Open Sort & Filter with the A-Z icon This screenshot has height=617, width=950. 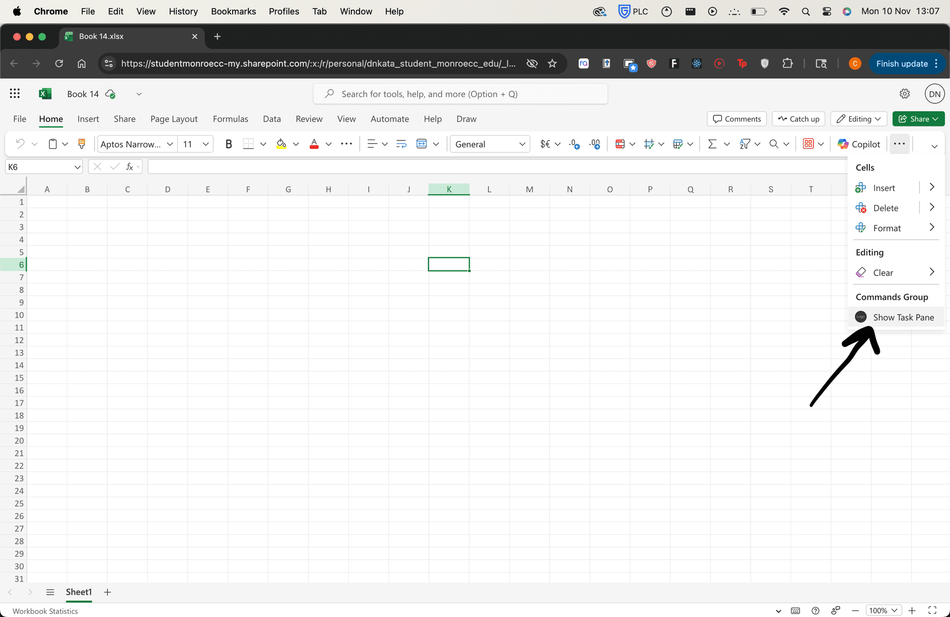pos(745,143)
